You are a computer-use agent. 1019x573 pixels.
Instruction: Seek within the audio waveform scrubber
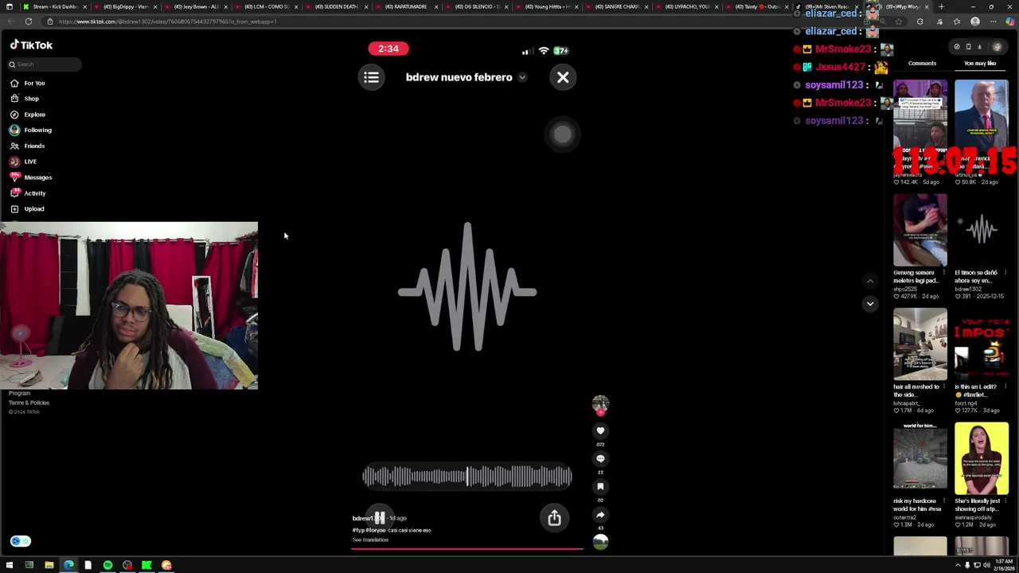(467, 477)
